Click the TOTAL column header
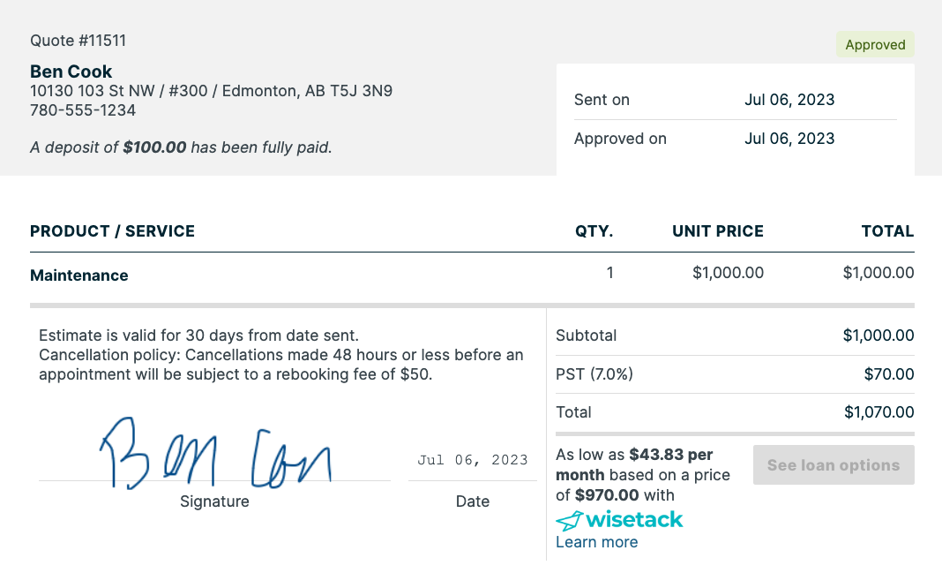Image resolution: width=942 pixels, height=588 pixels. pyautogui.click(x=887, y=231)
